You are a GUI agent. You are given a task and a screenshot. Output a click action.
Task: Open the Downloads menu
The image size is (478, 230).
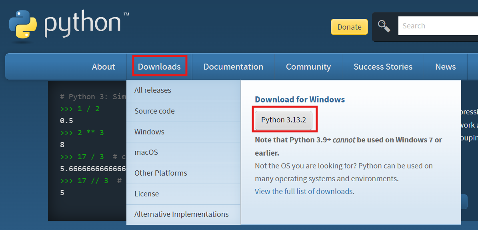point(159,66)
